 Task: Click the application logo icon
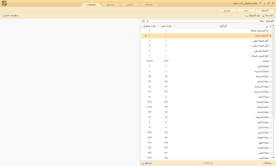pos(4,3)
